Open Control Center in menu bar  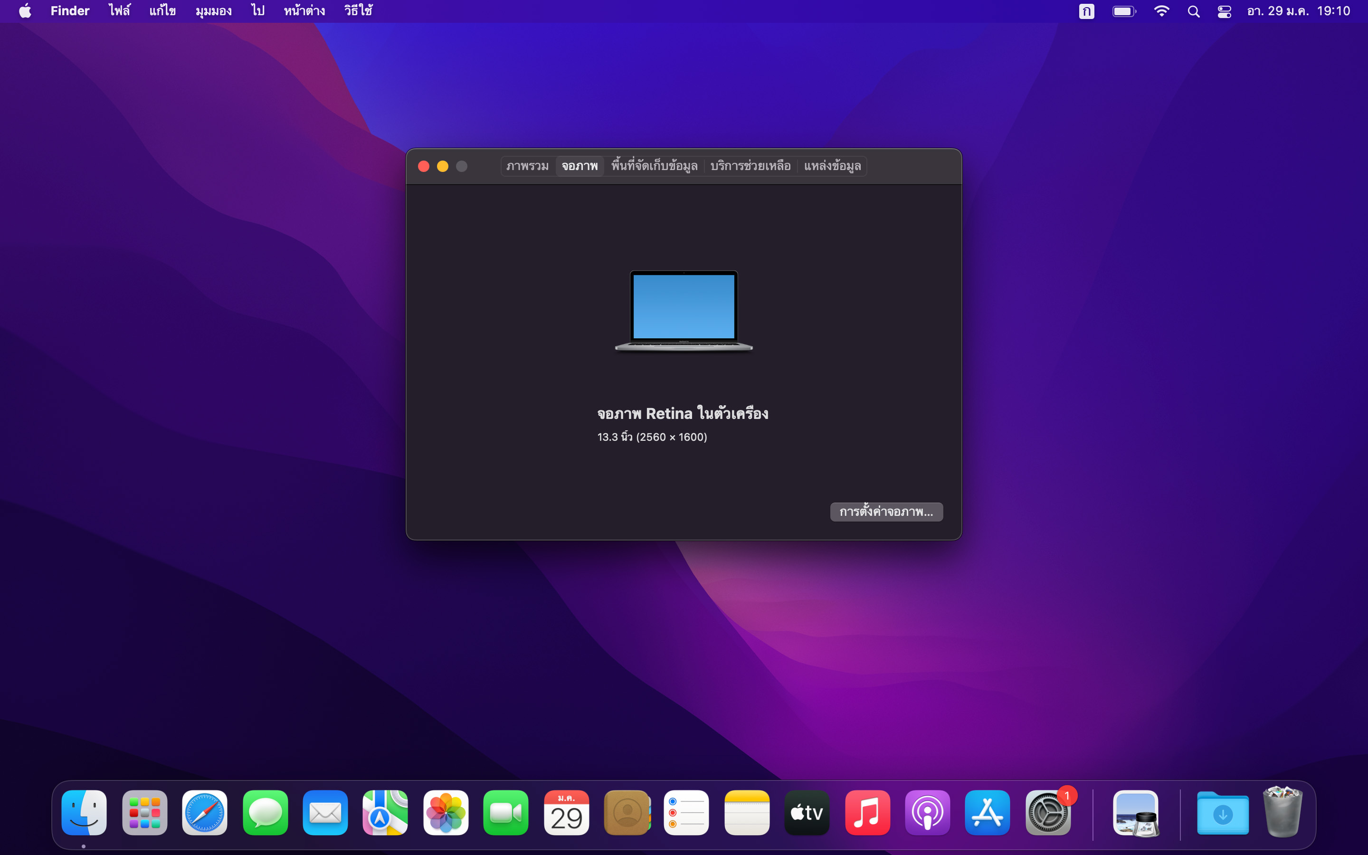click(x=1225, y=11)
